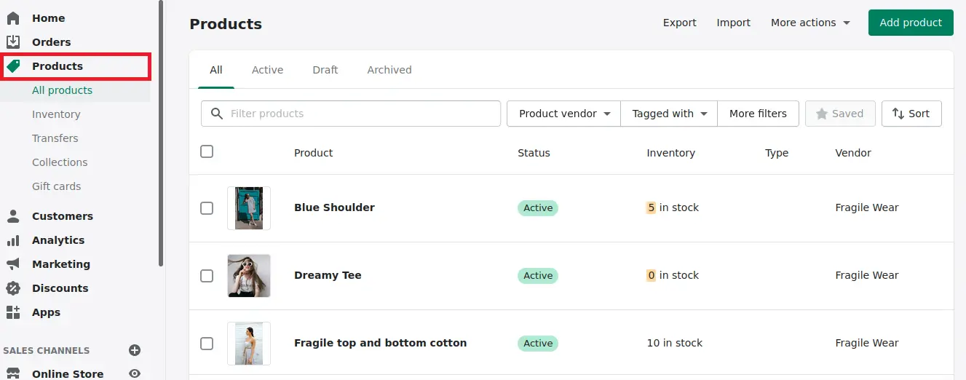Add a sales channel plus icon
The width and height of the screenshot is (966, 380).
pos(135,350)
